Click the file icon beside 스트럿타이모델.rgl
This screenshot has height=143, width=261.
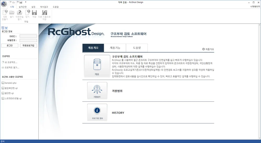coord(3,98)
